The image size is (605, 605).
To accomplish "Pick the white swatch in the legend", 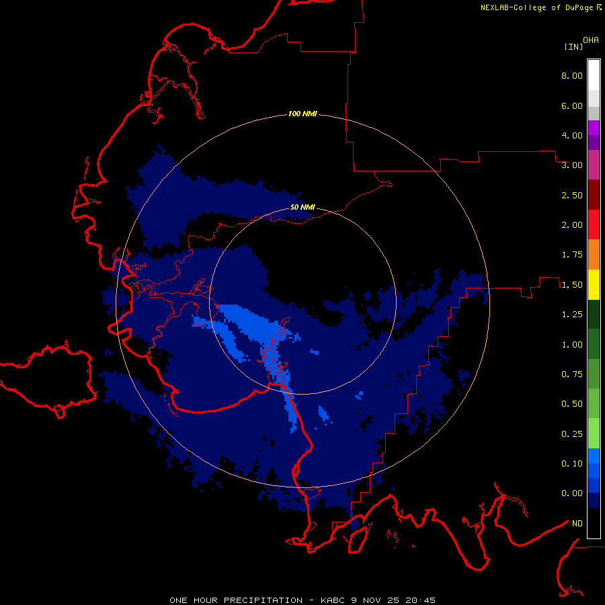I will [x=594, y=75].
